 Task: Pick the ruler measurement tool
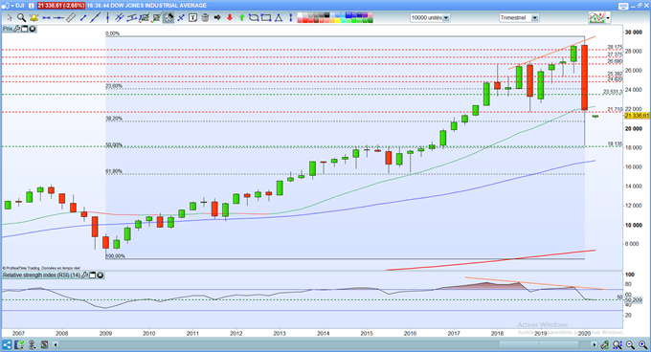pyautogui.click(x=71, y=18)
